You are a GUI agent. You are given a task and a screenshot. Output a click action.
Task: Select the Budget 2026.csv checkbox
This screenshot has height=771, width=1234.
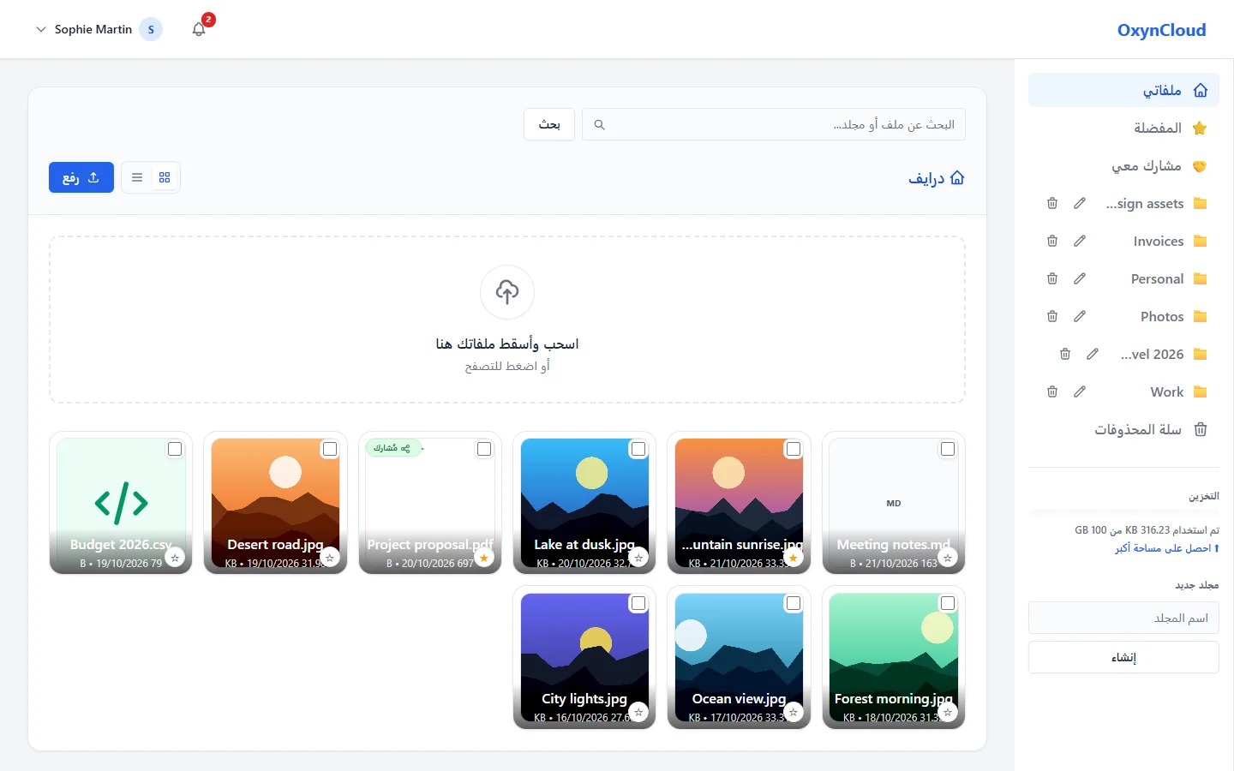coord(175,449)
